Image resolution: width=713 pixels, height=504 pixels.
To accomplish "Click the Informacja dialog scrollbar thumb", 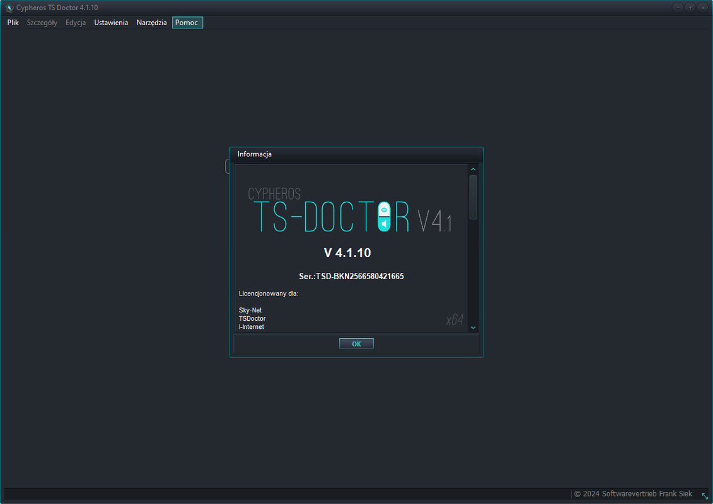I will point(473,197).
